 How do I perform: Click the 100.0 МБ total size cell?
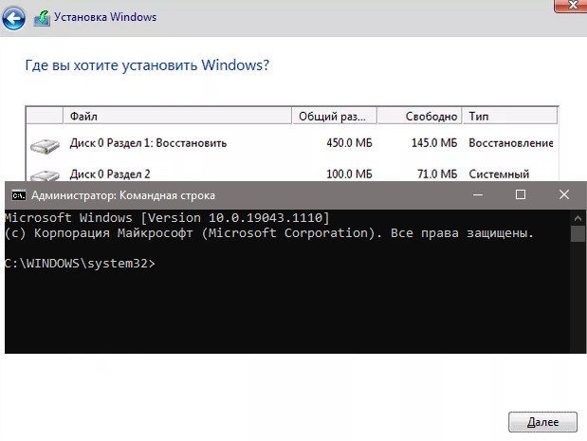click(349, 175)
